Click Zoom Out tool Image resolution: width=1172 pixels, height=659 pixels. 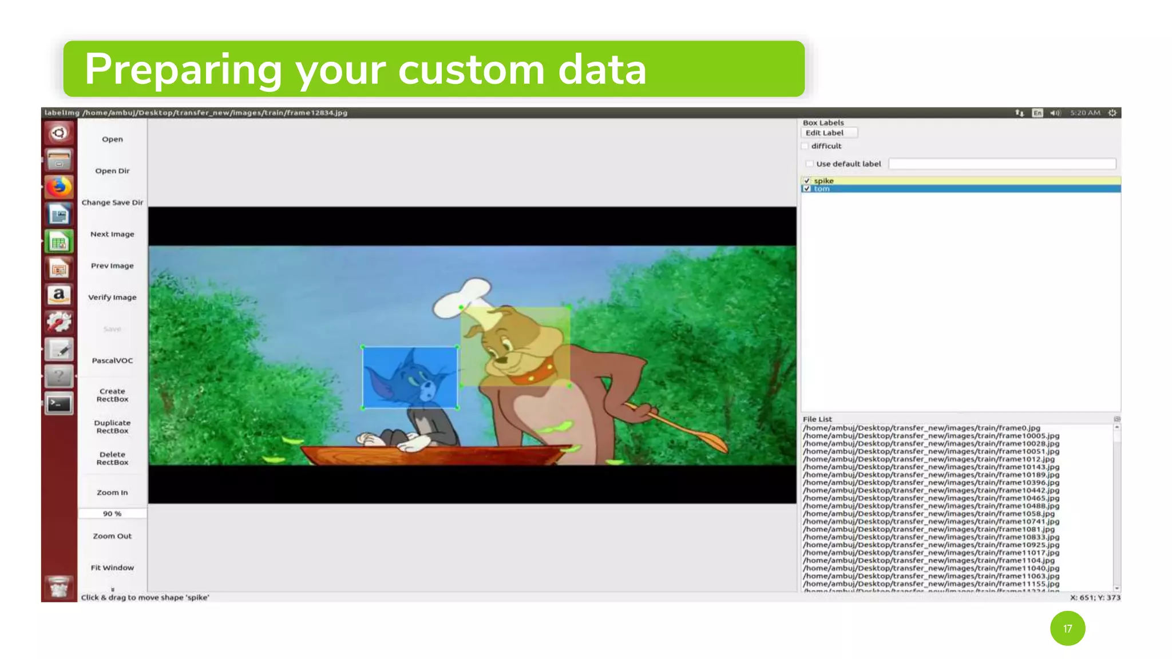tap(112, 536)
